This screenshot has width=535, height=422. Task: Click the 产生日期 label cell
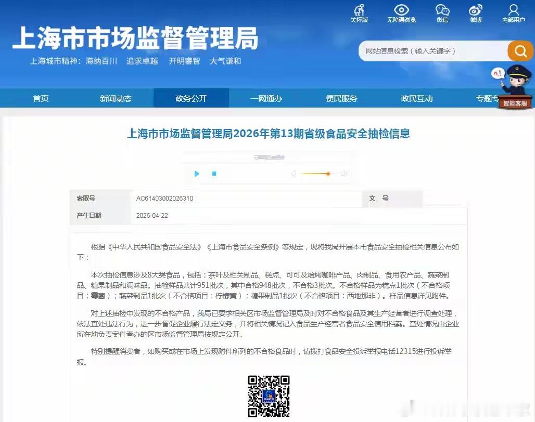pyautogui.click(x=101, y=216)
